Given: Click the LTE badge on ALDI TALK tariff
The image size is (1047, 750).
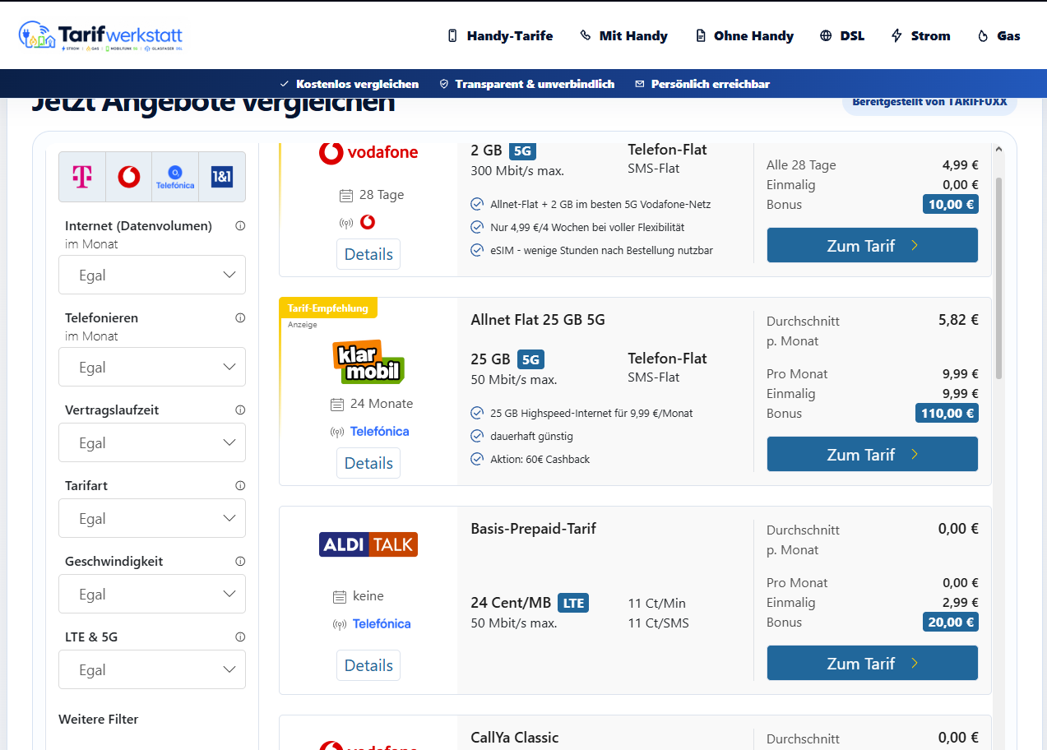Looking at the screenshot, I should 573,603.
